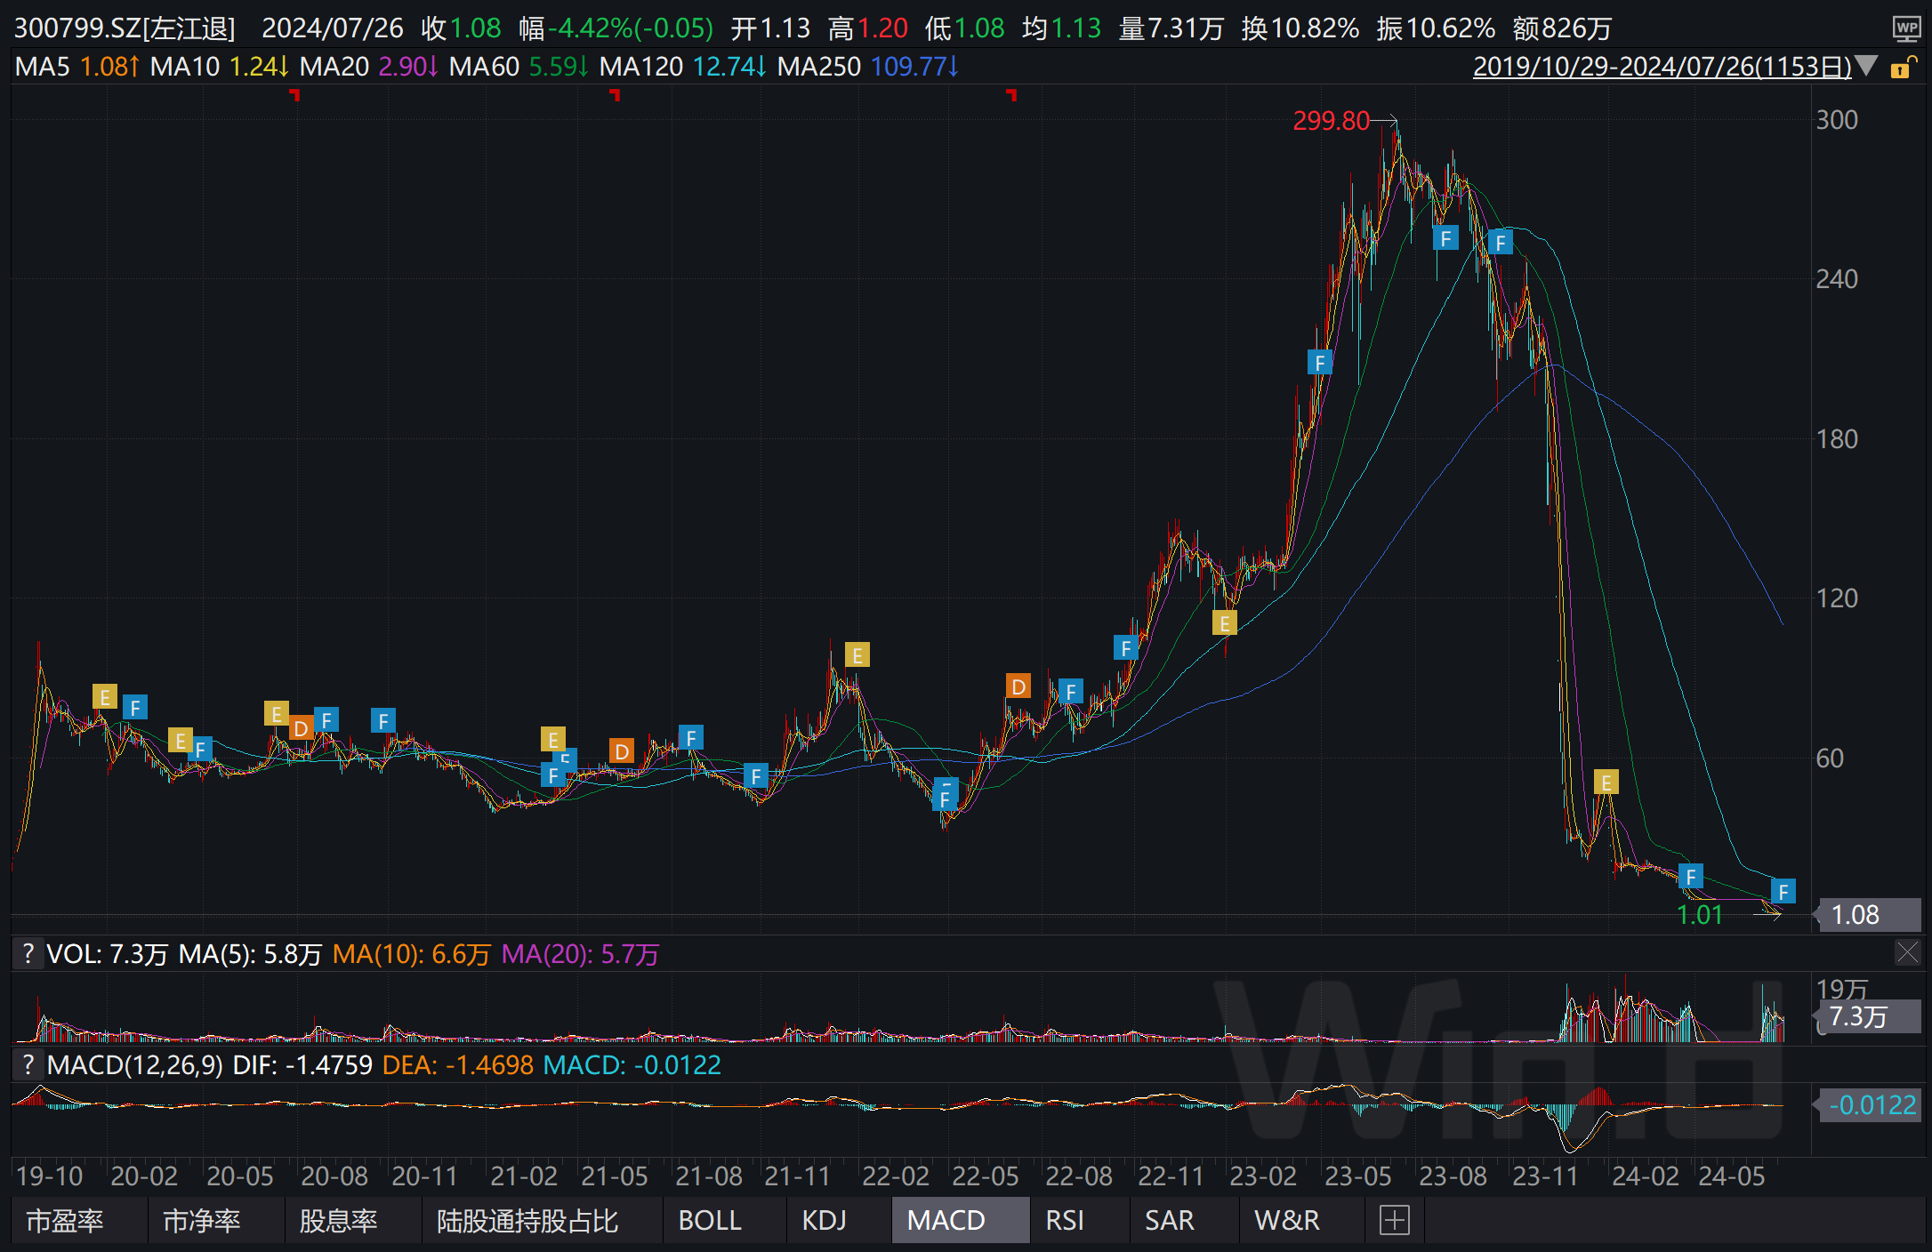Click the 2019/10/29-2024/07/26 date range link

[x=1661, y=67]
